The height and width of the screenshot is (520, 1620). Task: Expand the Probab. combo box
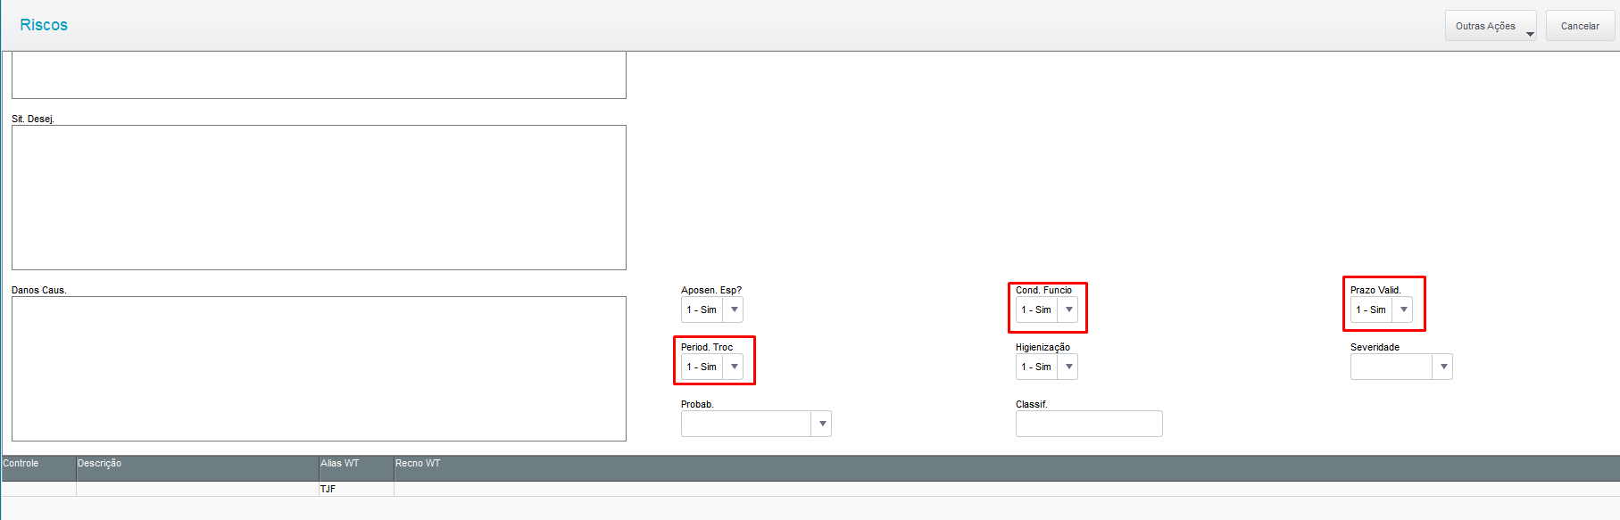coord(821,424)
